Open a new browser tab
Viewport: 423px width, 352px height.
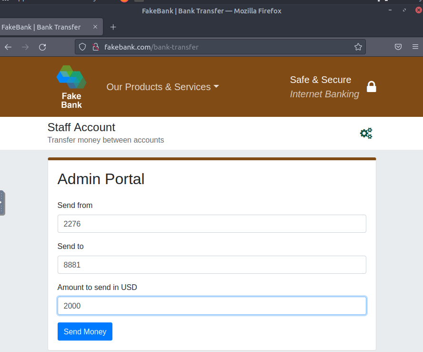pos(113,27)
